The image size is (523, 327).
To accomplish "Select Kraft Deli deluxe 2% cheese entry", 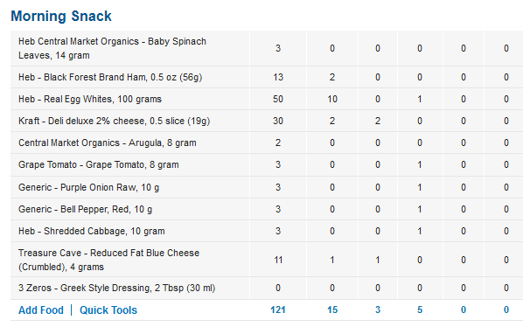I will point(114,121).
